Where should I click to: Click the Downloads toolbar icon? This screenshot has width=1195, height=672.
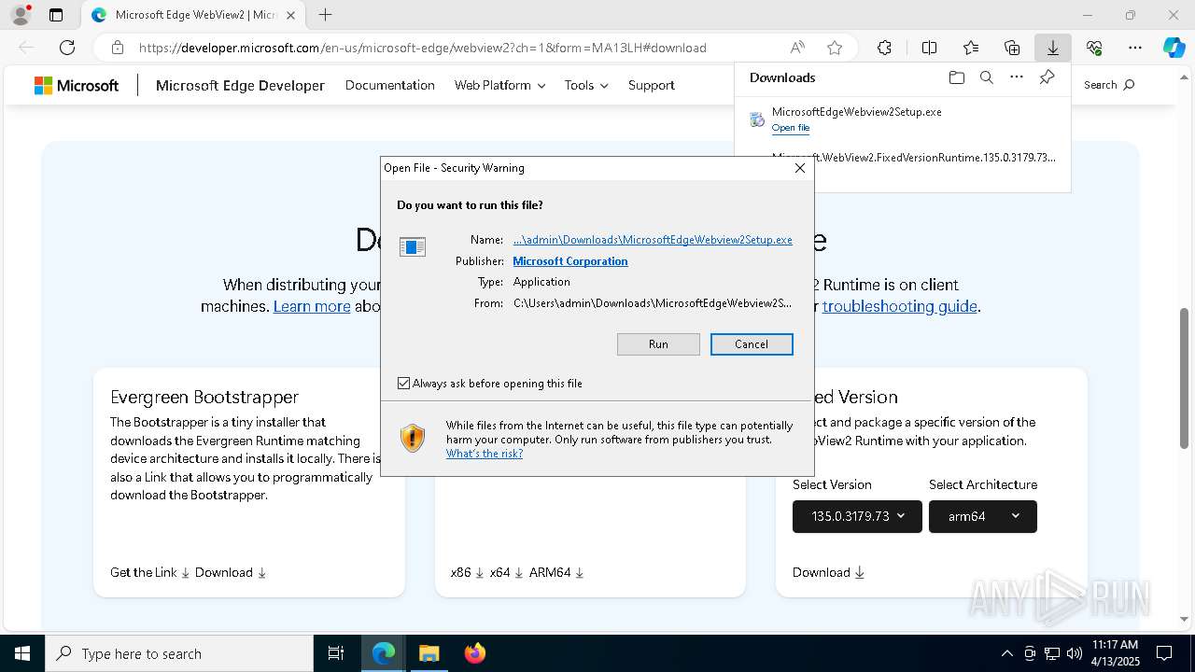(x=1052, y=48)
